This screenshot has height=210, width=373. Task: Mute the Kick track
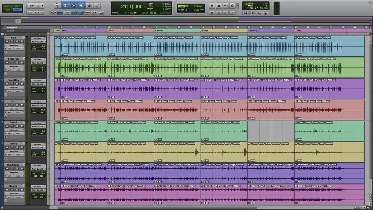(22, 42)
